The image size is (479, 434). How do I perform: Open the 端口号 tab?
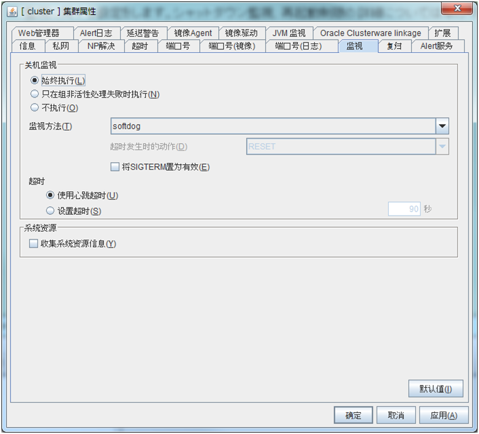click(x=178, y=46)
